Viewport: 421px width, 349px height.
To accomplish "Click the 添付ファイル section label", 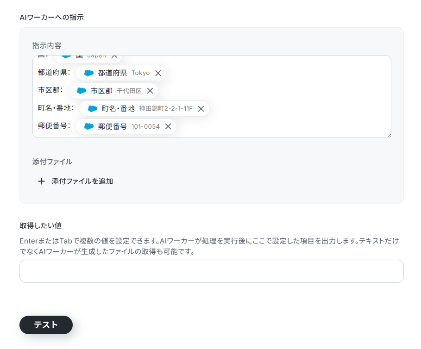I will coord(52,162).
